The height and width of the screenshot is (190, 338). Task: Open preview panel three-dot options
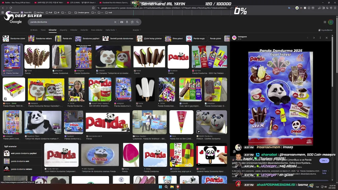tap(320, 38)
